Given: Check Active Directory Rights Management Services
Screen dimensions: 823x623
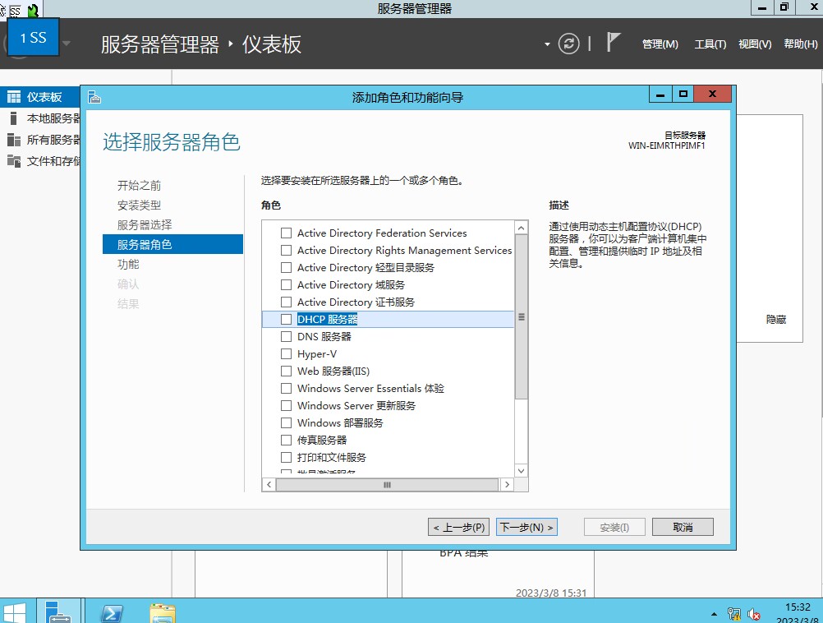Looking at the screenshot, I should pos(286,250).
